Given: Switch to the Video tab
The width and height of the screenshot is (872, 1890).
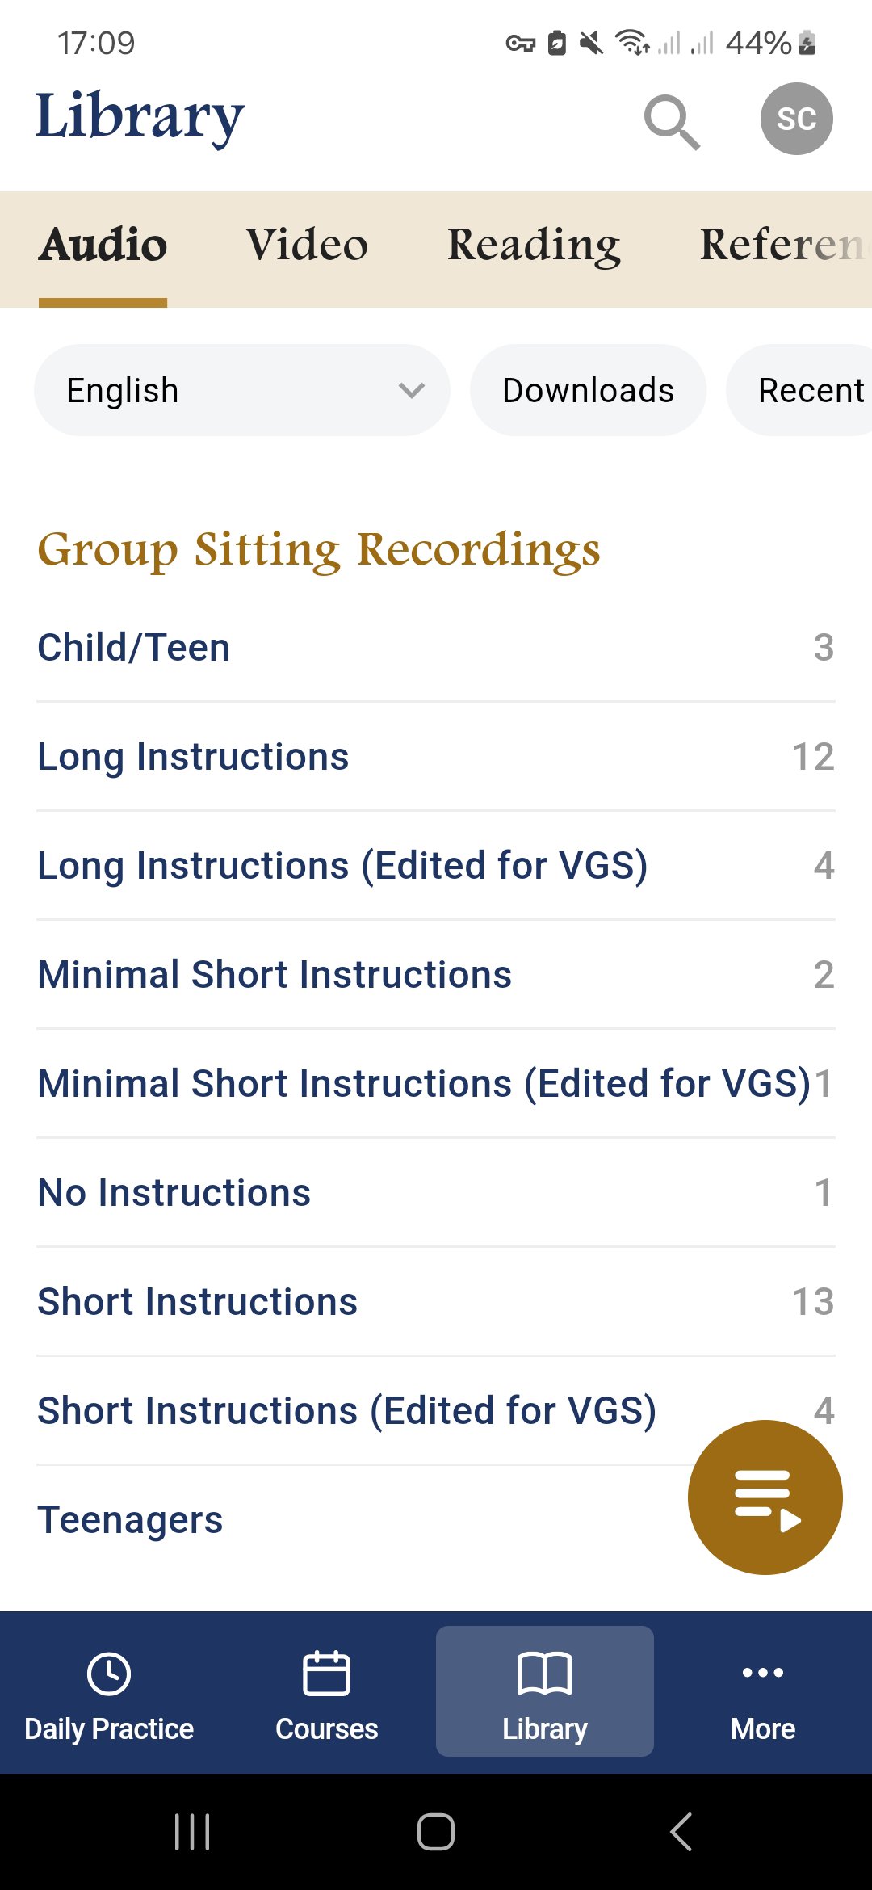Looking at the screenshot, I should click(307, 245).
